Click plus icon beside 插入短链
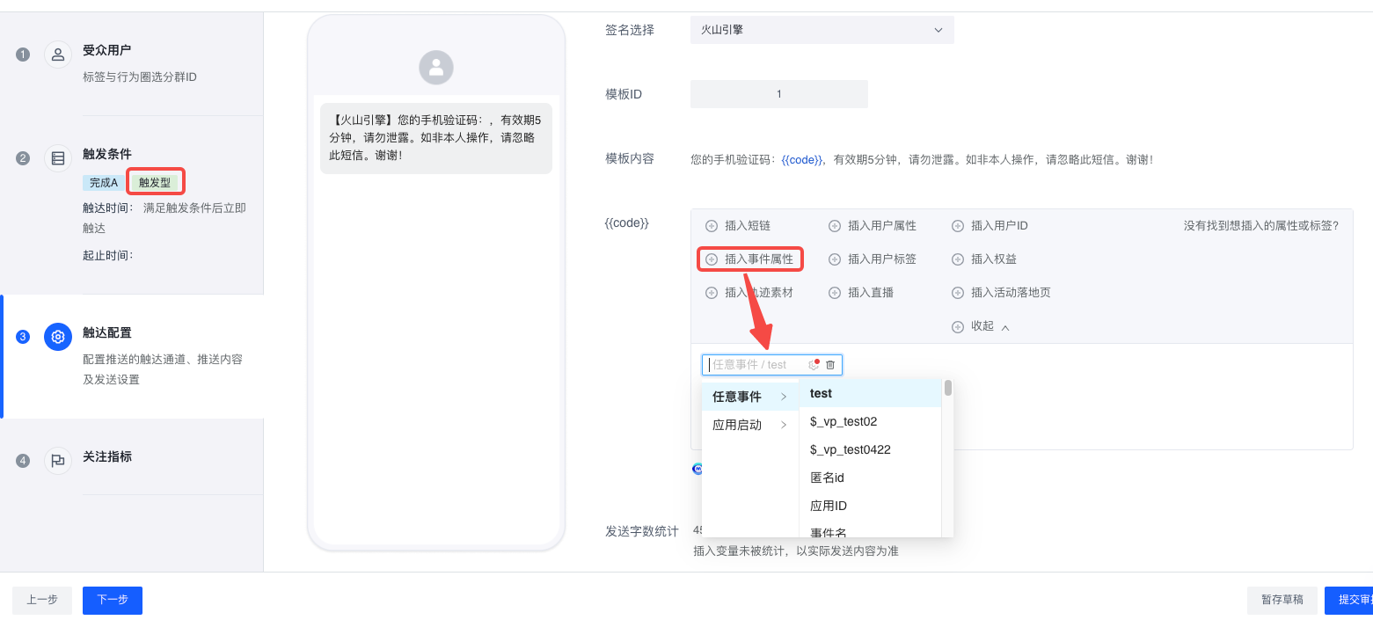 [712, 226]
